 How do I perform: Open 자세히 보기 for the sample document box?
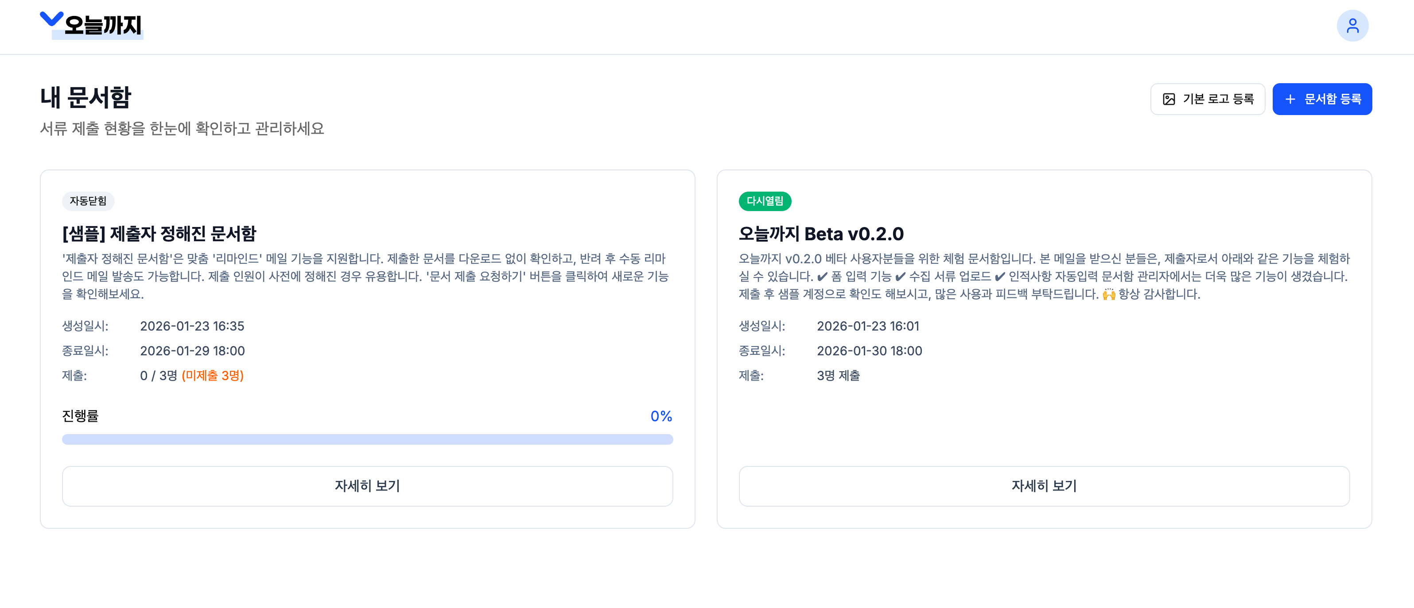click(x=367, y=486)
